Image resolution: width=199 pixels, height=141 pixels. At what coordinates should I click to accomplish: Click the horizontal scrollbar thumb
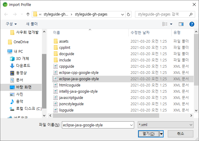point(106,115)
